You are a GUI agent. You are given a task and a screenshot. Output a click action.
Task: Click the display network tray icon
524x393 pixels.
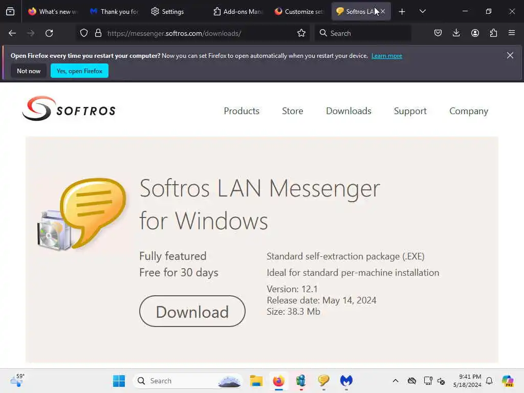[x=428, y=381]
